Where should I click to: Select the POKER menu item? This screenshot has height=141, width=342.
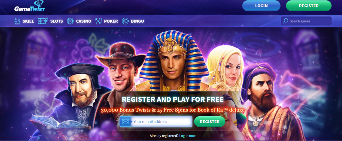click(x=111, y=21)
